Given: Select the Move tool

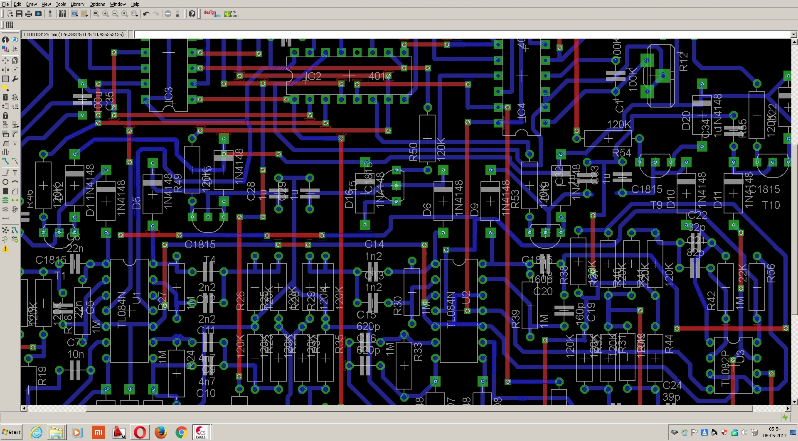Looking at the screenshot, I should [5, 61].
